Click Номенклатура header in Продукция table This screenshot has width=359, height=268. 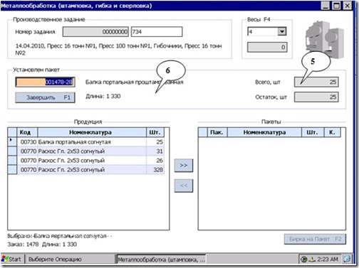(x=92, y=132)
